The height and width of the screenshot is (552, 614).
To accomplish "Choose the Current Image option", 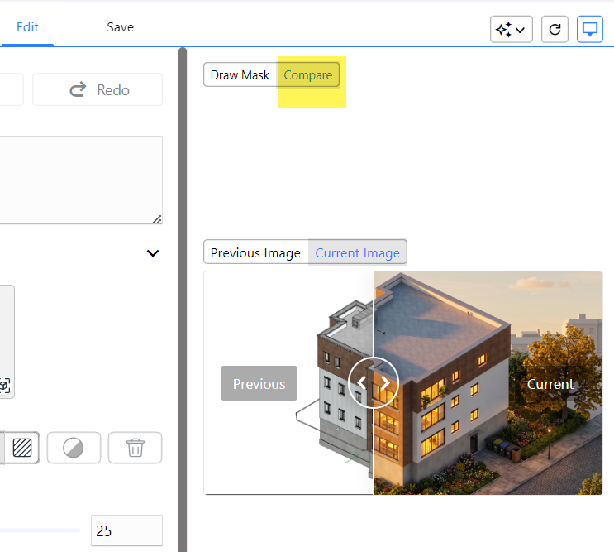I will tap(358, 252).
